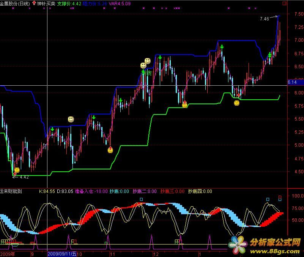
Task: Select the lone happy smiley in late September
Action: [x=71, y=119]
